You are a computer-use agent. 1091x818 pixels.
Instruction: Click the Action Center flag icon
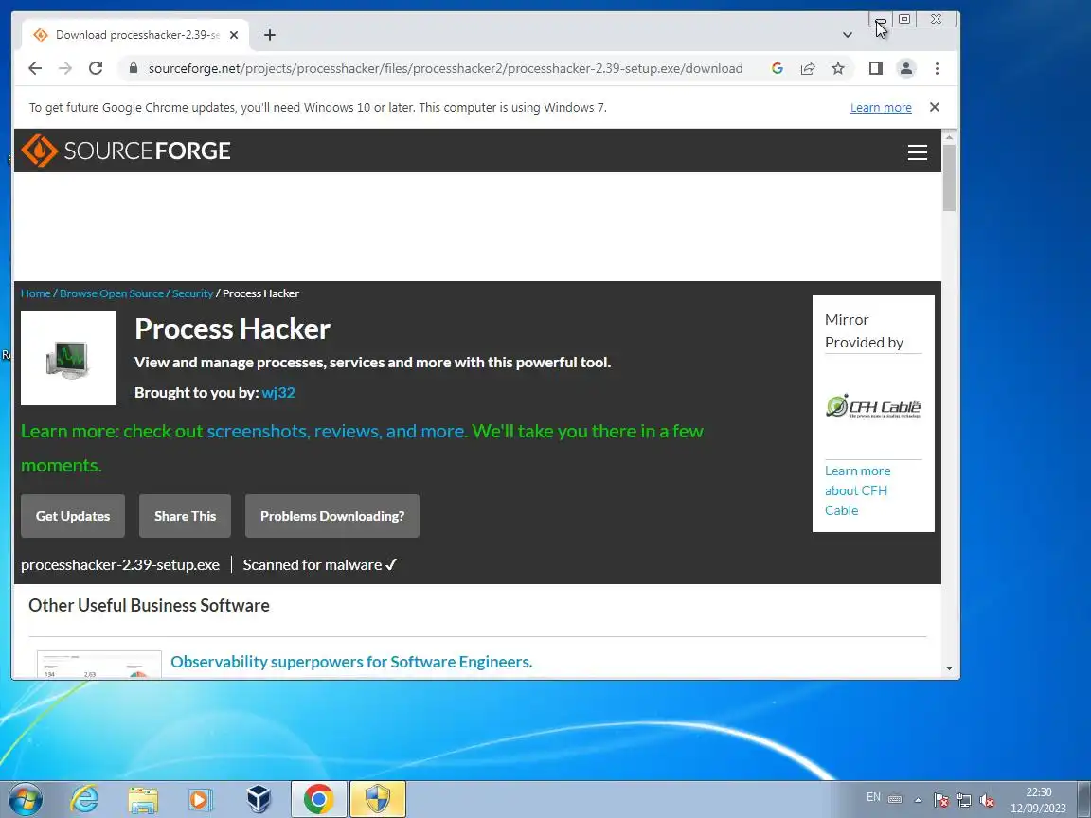tap(941, 800)
